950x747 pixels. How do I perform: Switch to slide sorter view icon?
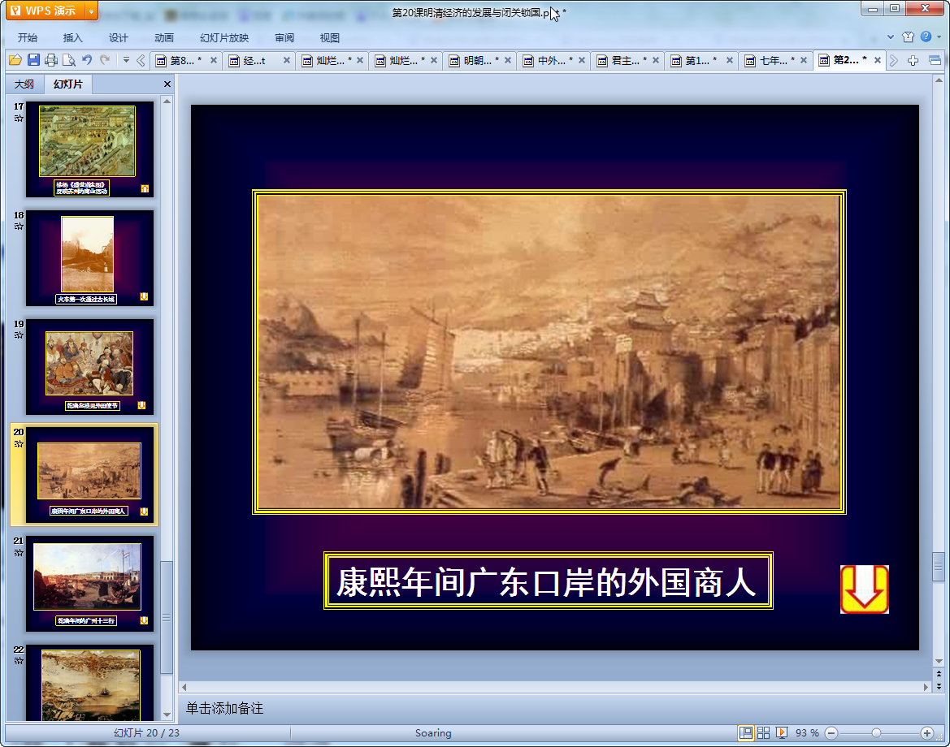763,733
